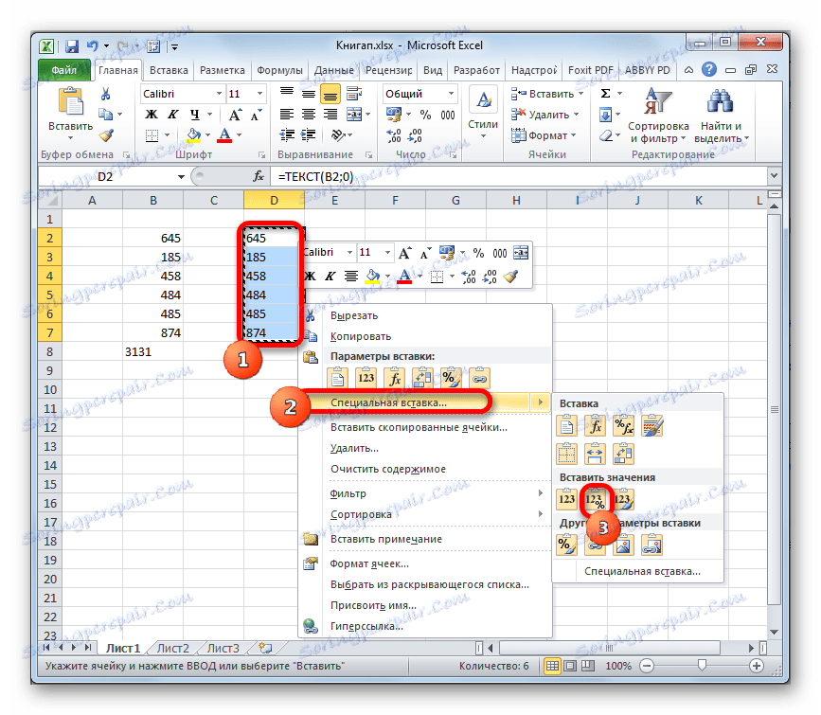Toggle mini toolbar center align
The width and height of the screenshot is (821, 715).
tap(351, 276)
